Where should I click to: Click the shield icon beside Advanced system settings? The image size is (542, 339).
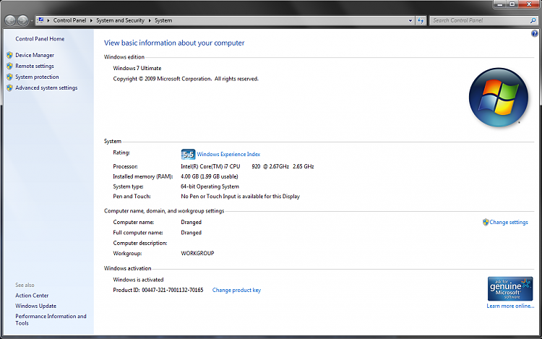click(9, 87)
